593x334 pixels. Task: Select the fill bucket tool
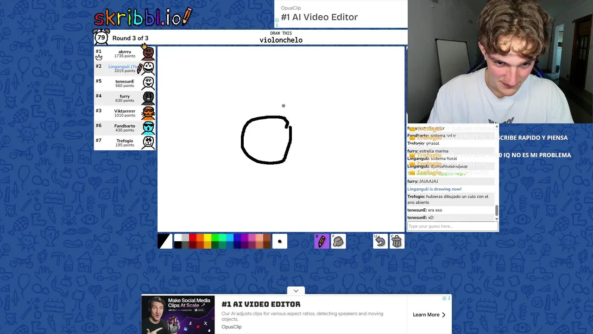[338, 241]
